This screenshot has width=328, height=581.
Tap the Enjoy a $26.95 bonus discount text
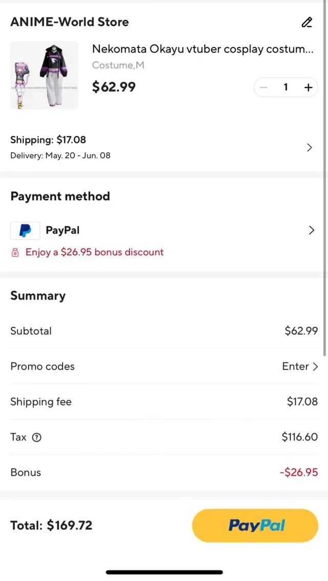[95, 252]
